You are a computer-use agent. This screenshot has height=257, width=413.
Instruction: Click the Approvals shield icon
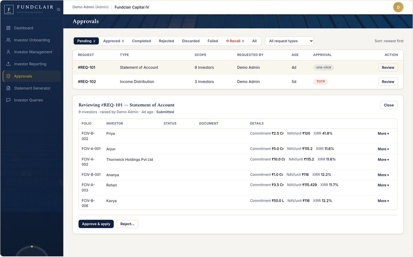(x=8, y=76)
